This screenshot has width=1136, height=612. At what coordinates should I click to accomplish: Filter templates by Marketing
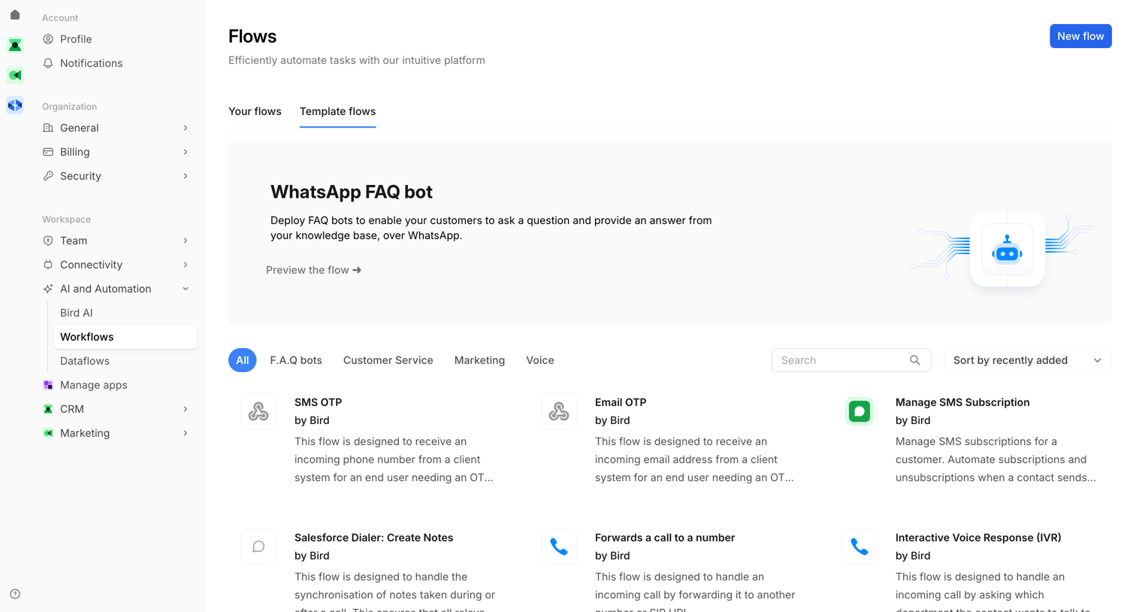pyautogui.click(x=479, y=360)
